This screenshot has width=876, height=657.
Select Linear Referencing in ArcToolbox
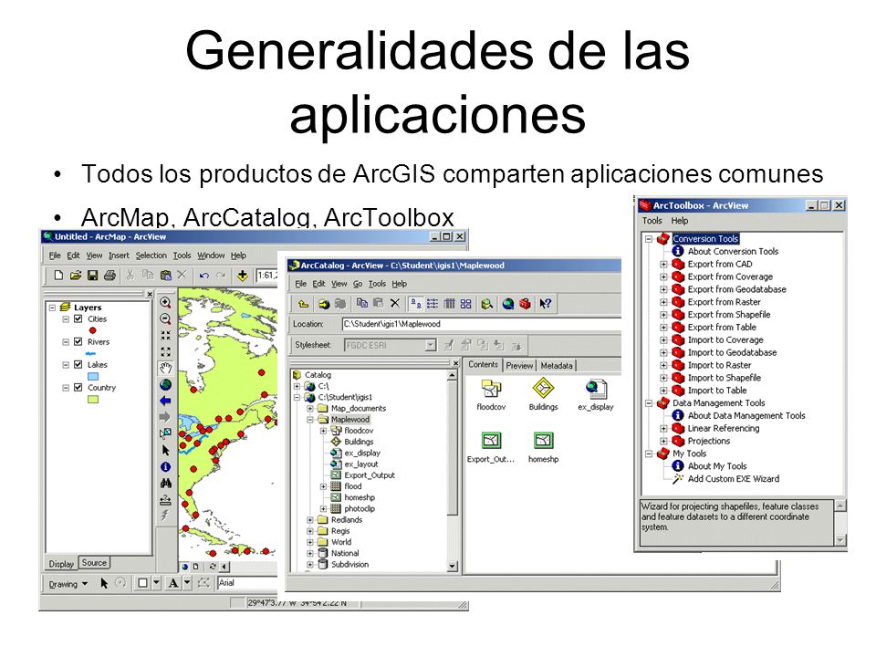(x=724, y=429)
